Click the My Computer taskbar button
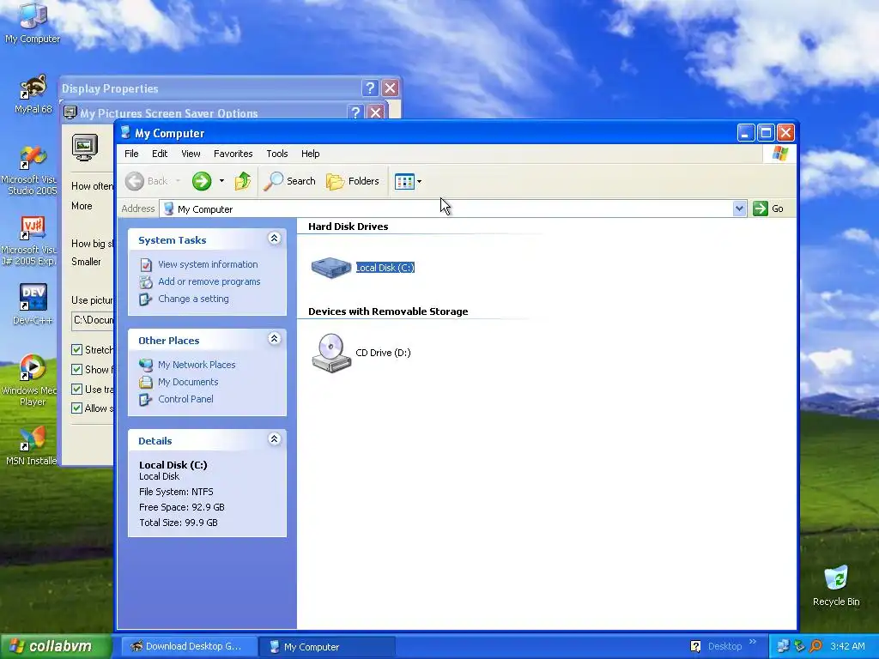Viewport: 879px width, 659px height. tap(328, 647)
